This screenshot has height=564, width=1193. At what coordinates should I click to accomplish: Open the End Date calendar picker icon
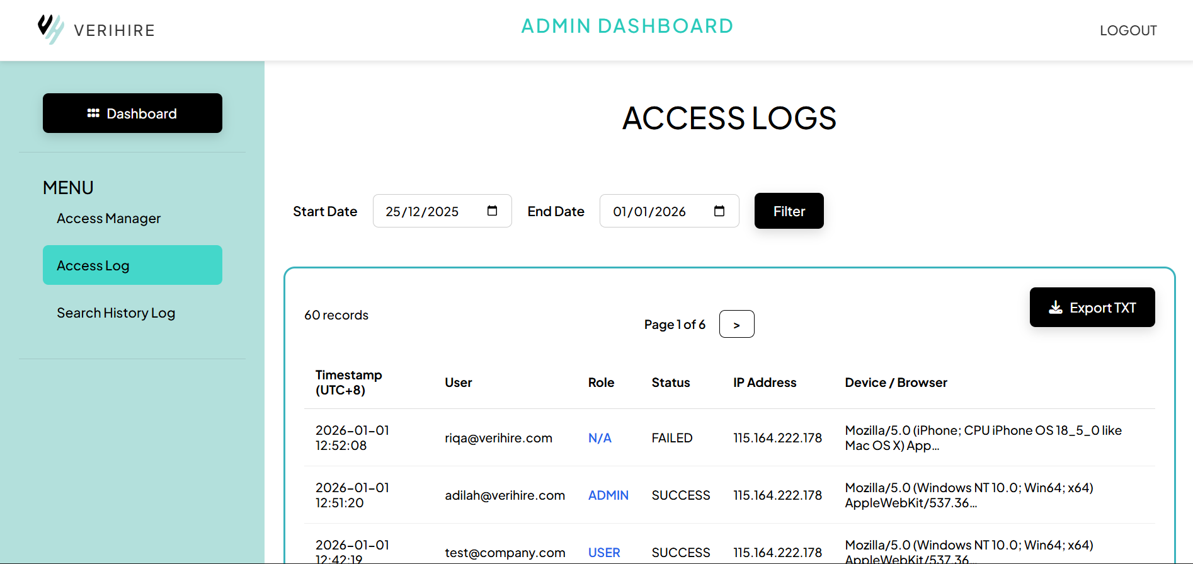pyautogui.click(x=719, y=211)
